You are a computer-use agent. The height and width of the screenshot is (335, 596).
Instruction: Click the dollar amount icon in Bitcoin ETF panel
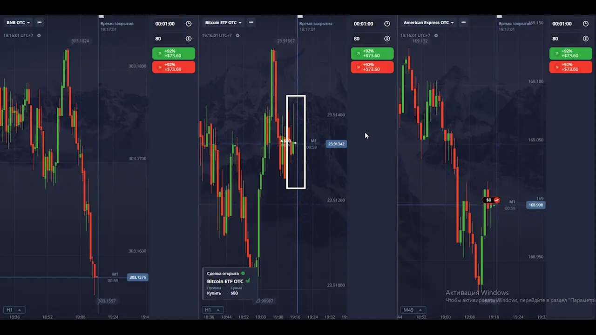[387, 39]
